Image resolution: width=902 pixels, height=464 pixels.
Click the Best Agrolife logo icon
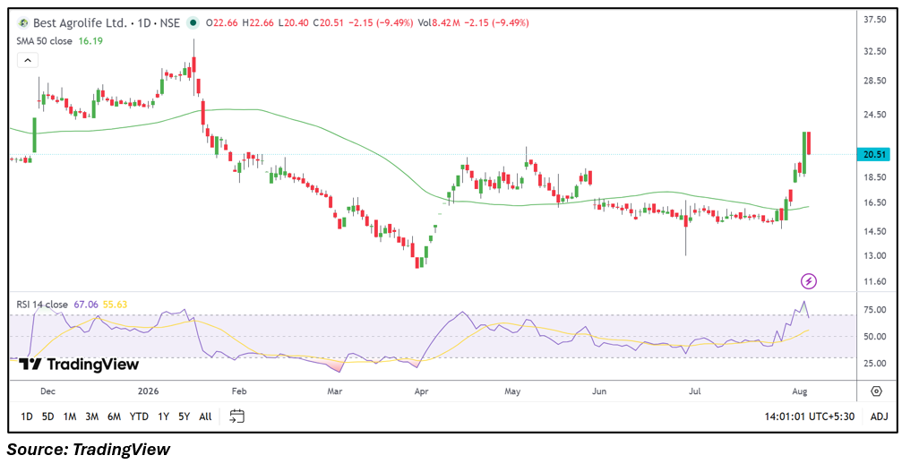tap(23, 23)
